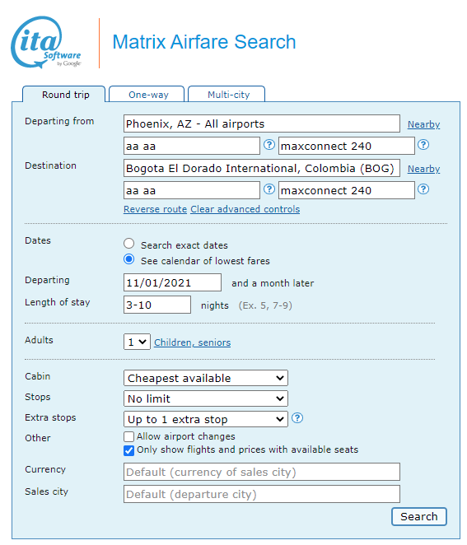Click Clear advanced controls link
Image resolution: width=467 pixels, height=545 pixels.
pyautogui.click(x=245, y=209)
